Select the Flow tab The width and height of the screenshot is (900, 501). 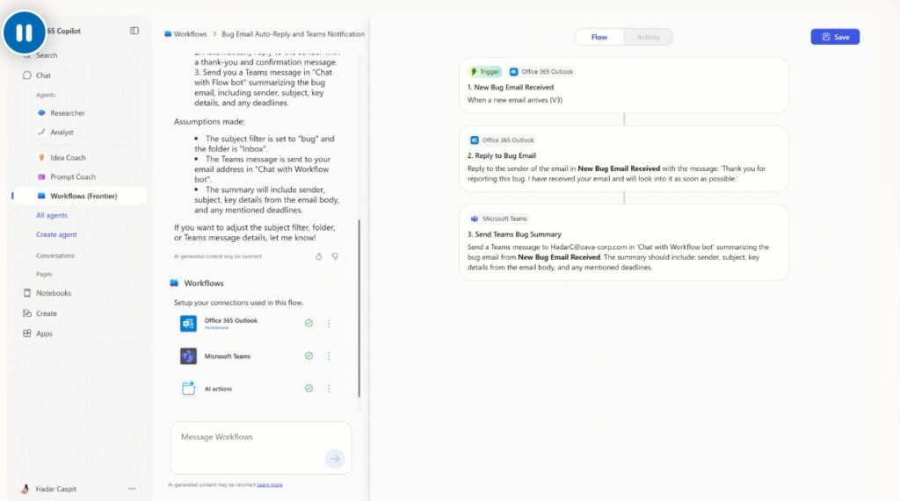[x=599, y=37]
